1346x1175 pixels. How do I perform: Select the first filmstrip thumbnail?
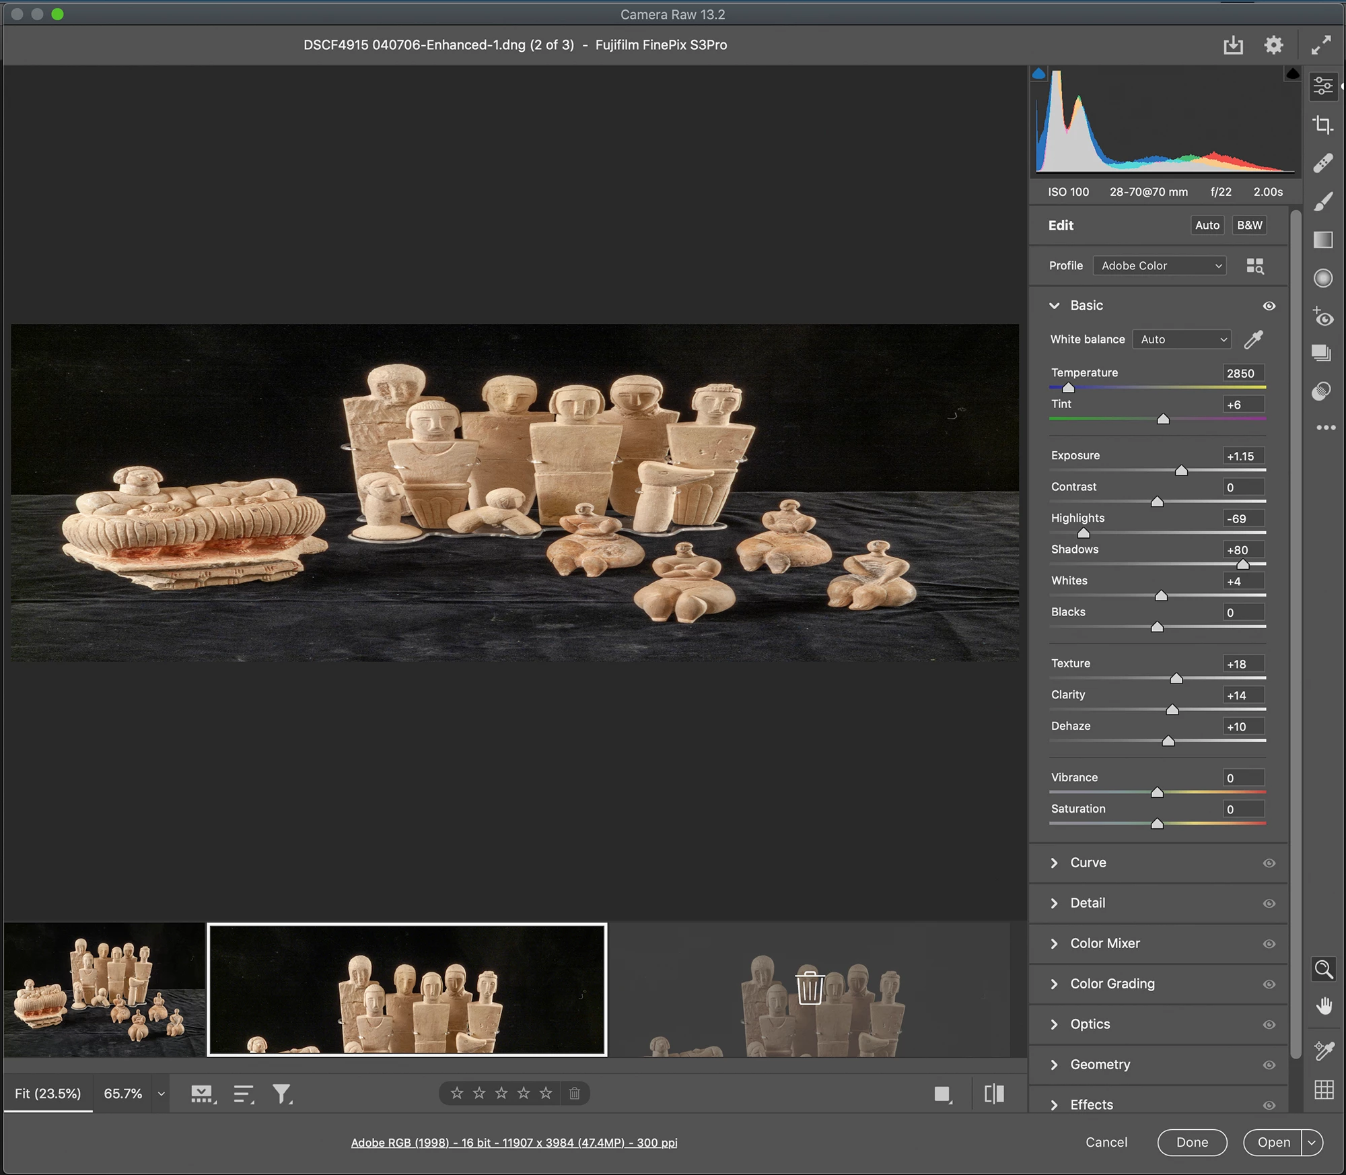pos(104,990)
